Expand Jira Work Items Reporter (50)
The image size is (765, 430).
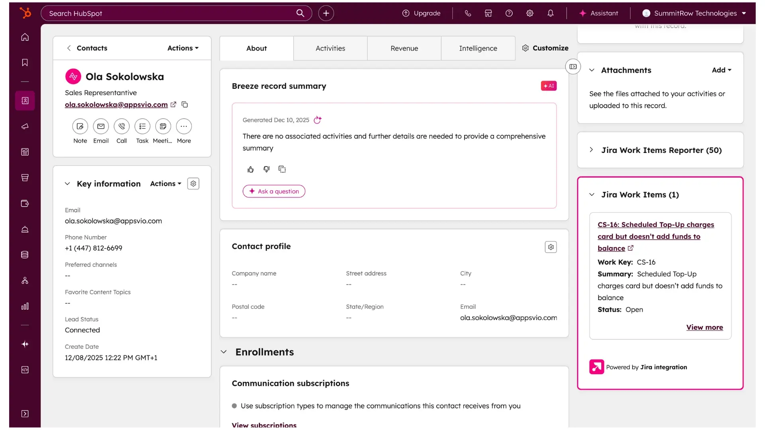[592, 150]
